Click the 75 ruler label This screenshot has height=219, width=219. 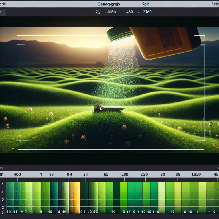[51, 174]
